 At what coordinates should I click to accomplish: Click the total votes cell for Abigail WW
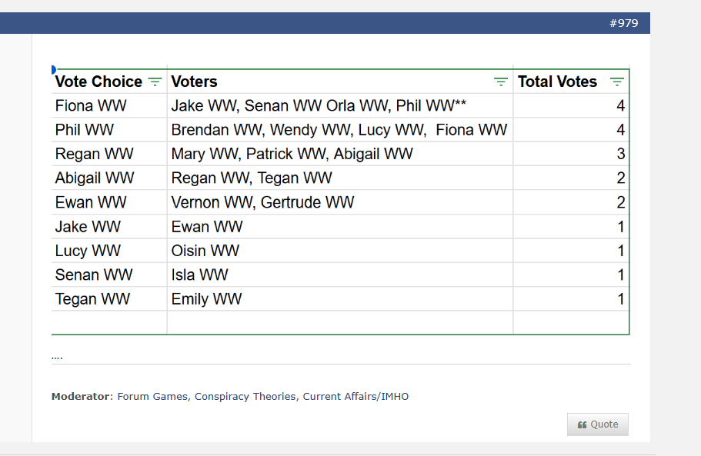620,178
